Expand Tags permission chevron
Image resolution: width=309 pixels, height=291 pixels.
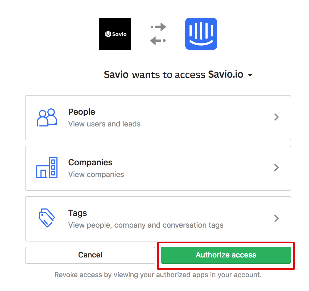point(277,218)
